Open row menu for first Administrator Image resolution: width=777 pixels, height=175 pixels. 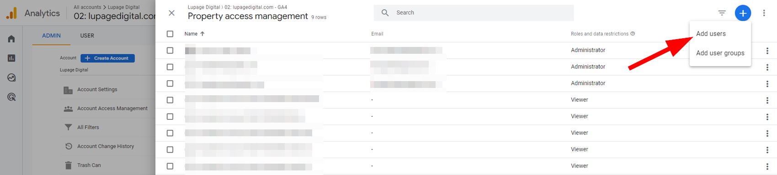coord(767,51)
